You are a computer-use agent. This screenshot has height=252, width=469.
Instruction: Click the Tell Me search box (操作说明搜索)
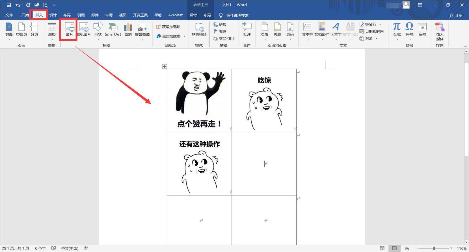[234, 15]
